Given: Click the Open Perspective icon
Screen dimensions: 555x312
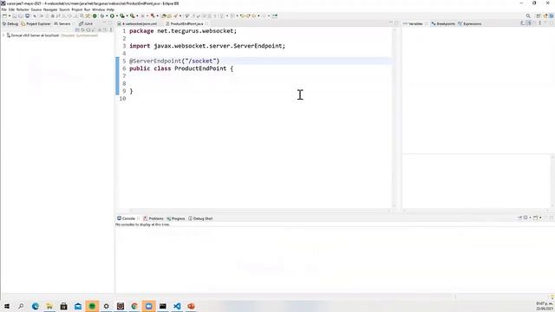Looking at the screenshot, I should 539,16.
